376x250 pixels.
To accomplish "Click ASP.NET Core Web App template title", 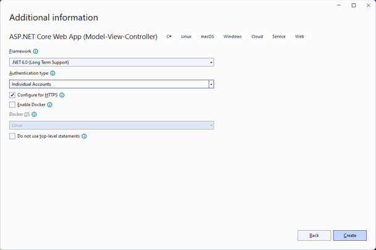I will tap(83, 36).
